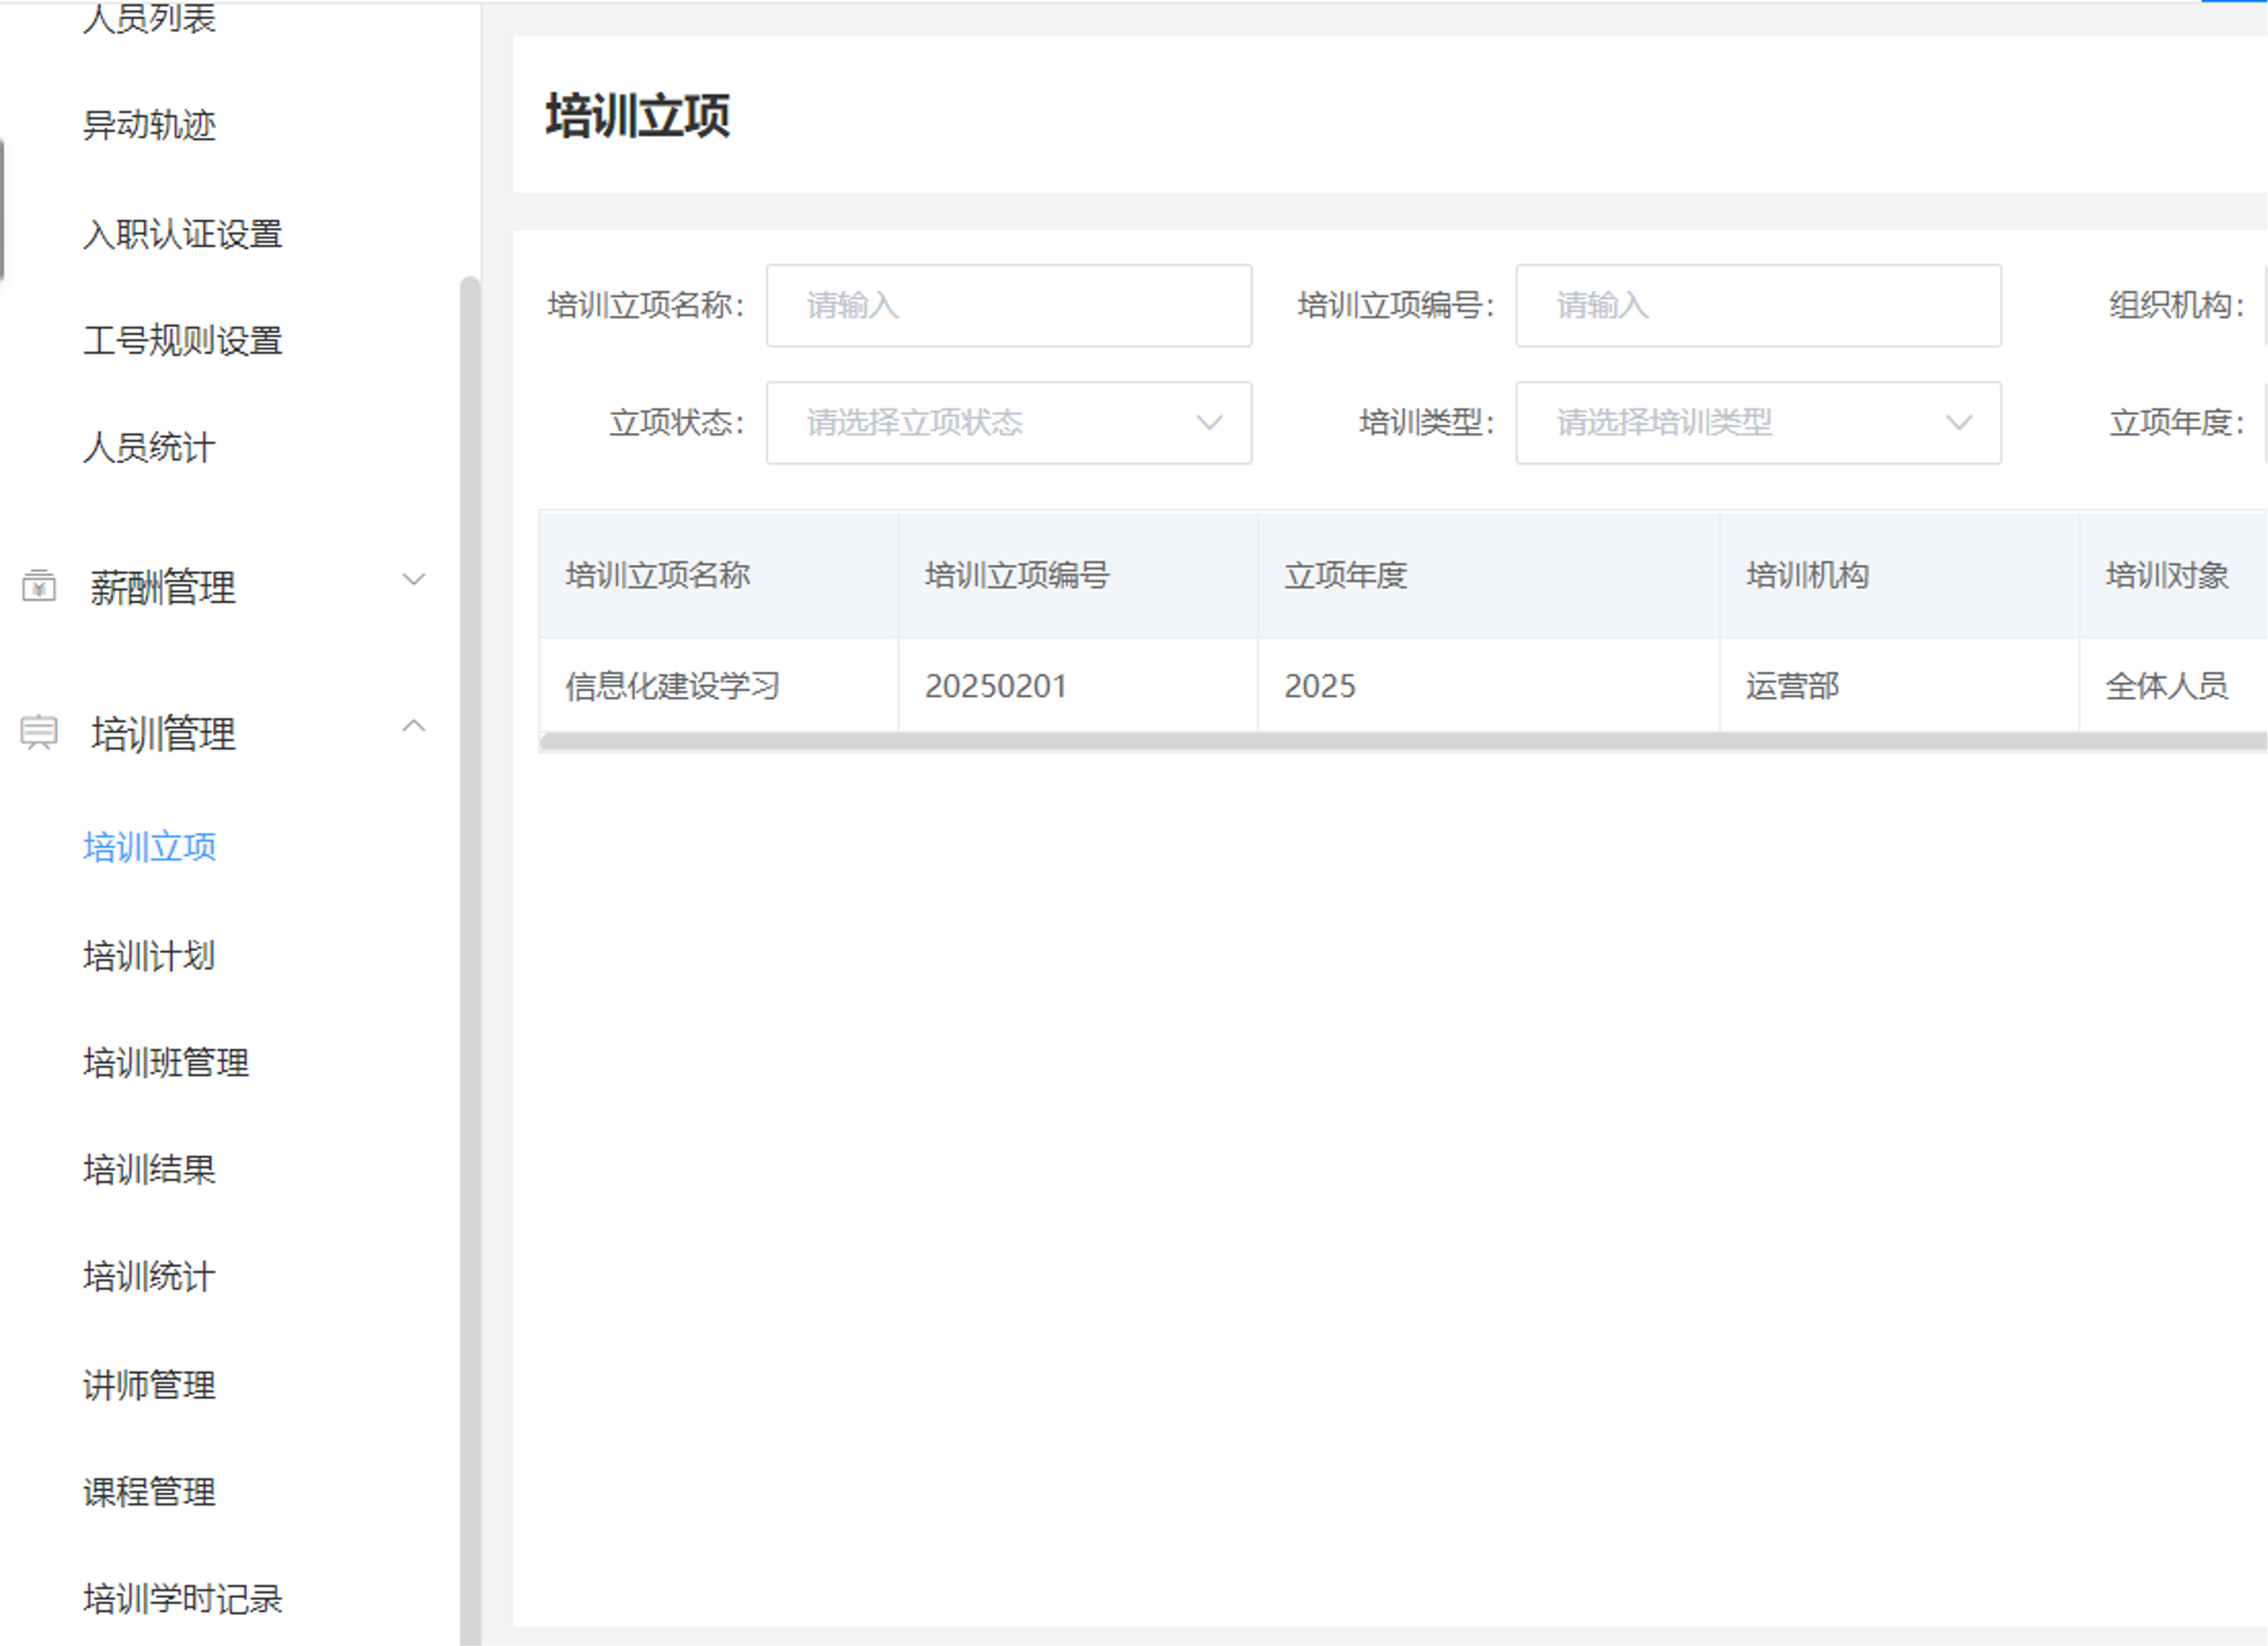Go to 培训结果 page
This screenshot has width=2268, height=1646.
click(x=149, y=1169)
